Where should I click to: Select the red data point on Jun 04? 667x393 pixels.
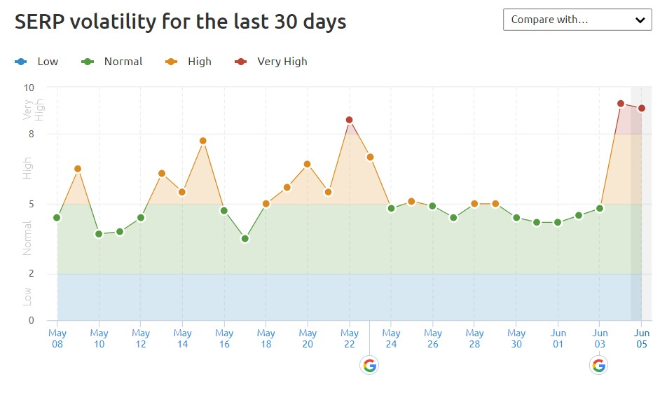point(621,104)
